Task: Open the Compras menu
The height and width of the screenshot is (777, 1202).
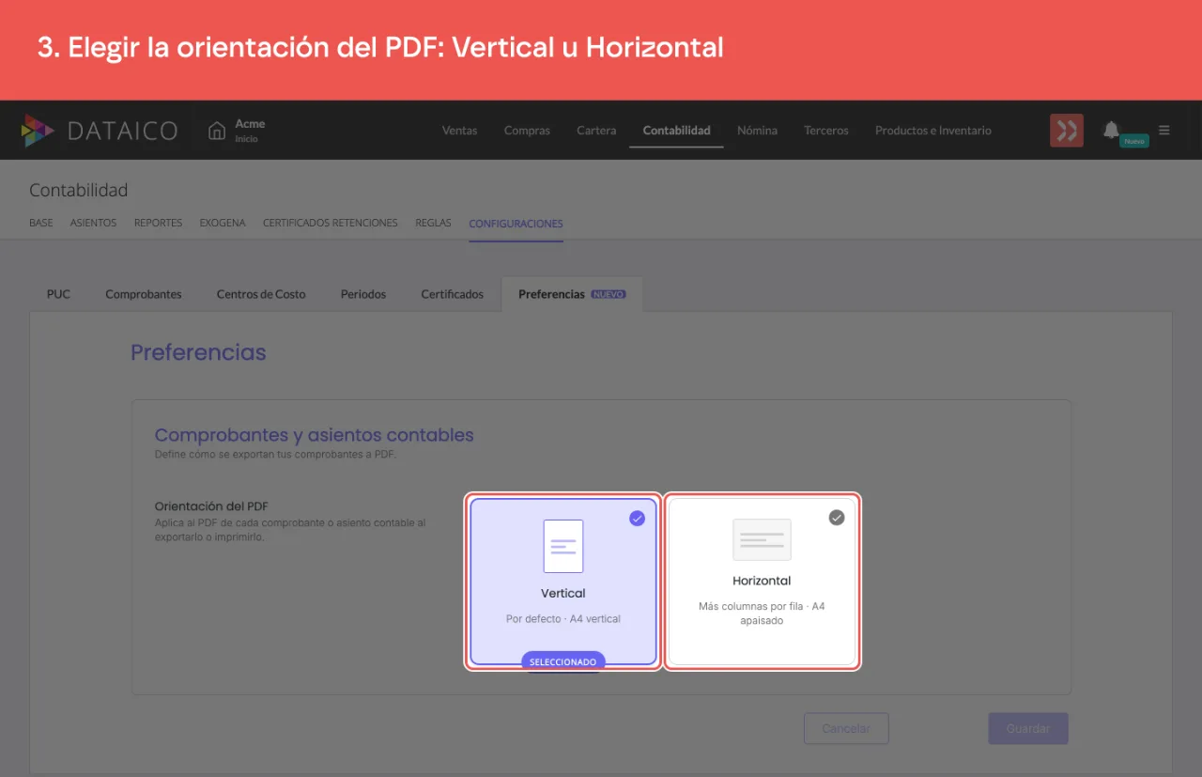Action: (527, 131)
